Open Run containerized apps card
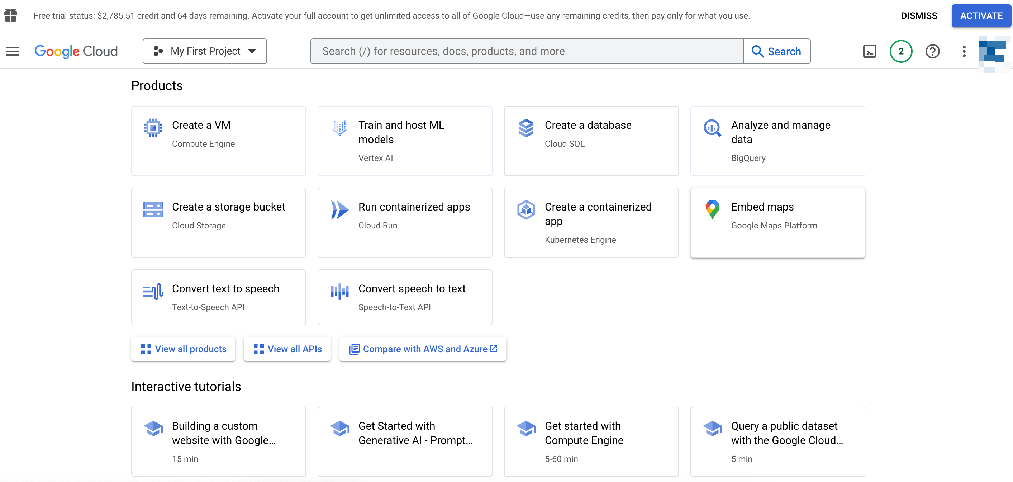This screenshot has width=1013, height=482. (x=405, y=223)
